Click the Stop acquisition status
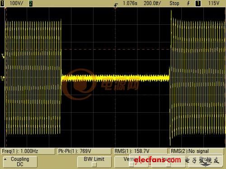 (174, 3)
